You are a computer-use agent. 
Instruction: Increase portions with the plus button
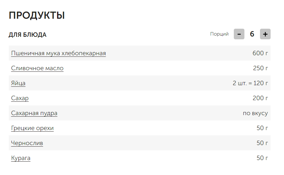tap(265, 34)
